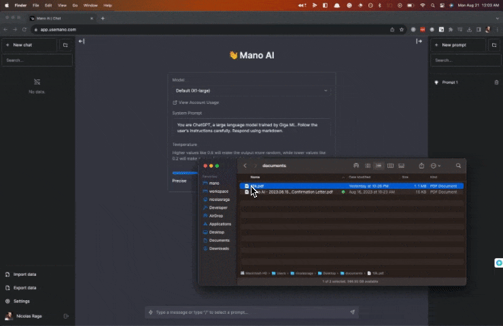Delete Prompt 1 with trash icon
Screen dimensions: 503x326
point(496,82)
